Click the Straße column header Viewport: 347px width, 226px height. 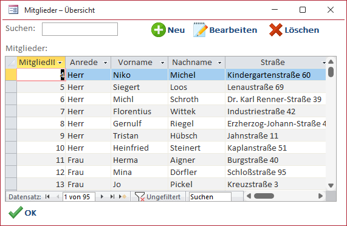click(x=275, y=63)
